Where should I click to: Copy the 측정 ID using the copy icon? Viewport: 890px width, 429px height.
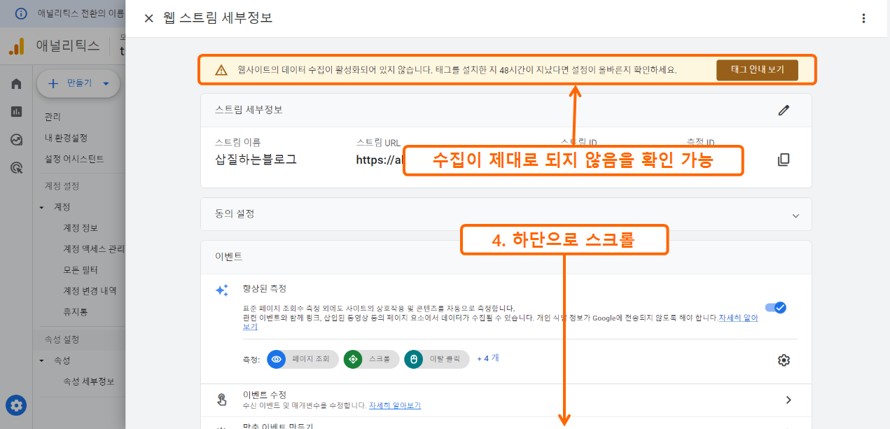click(784, 160)
